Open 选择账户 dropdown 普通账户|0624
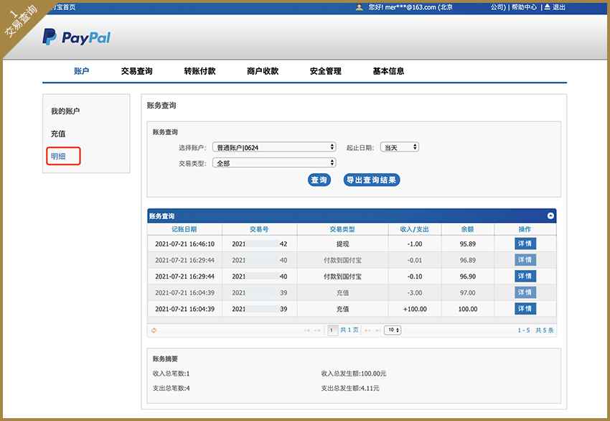 (x=274, y=147)
